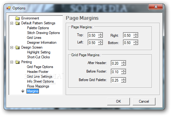171x116 pixels.
Task: Decrease the Before Footer value
Action: click(x=124, y=73)
